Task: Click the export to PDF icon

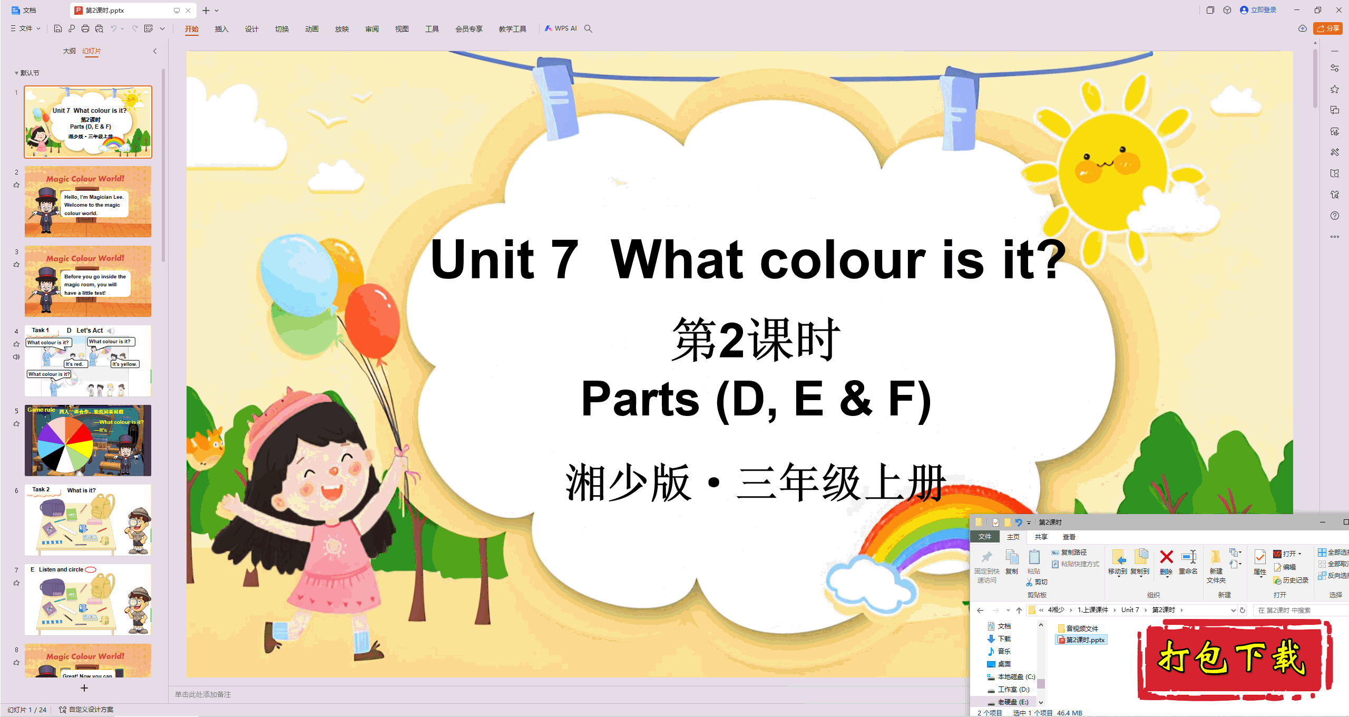Action: pyautogui.click(x=72, y=28)
